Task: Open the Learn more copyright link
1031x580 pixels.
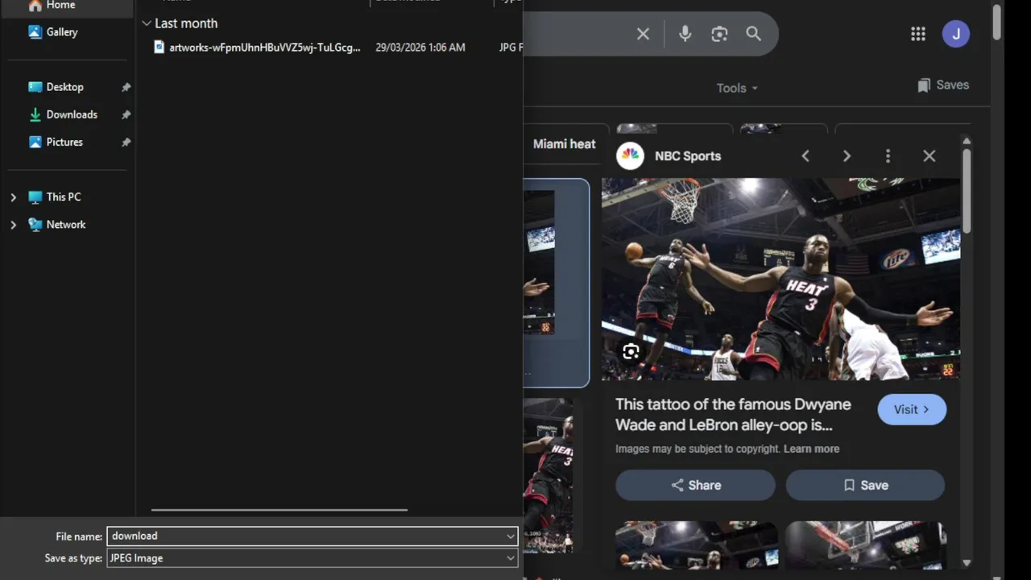Action: point(811,449)
